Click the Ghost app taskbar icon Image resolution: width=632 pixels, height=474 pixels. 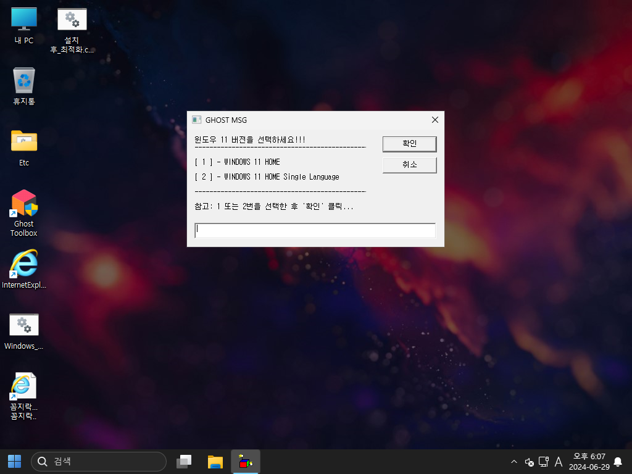(x=246, y=462)
